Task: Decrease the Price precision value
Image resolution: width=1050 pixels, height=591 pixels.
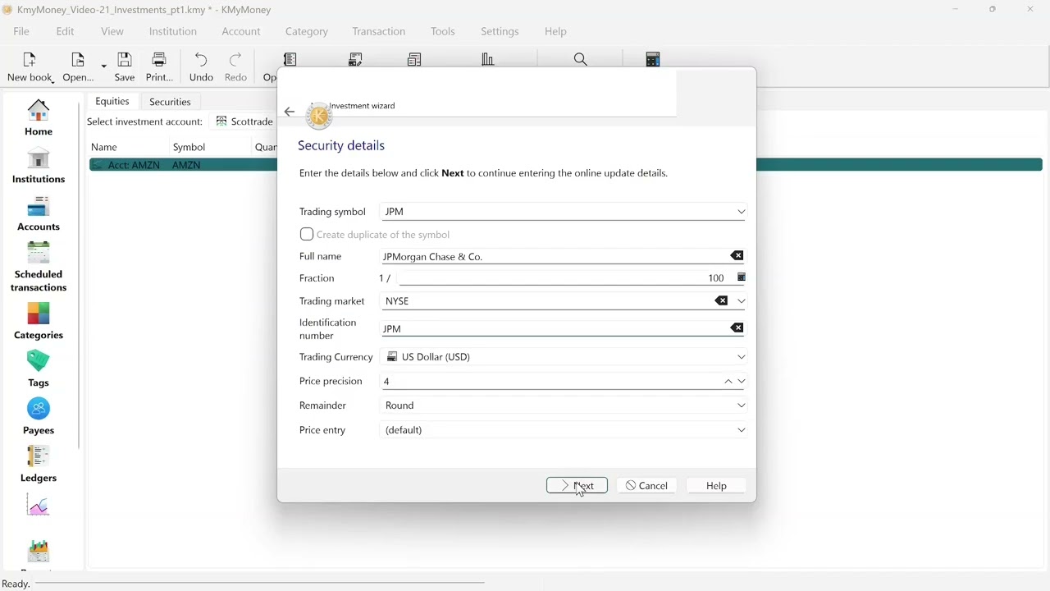Action: 742,382
